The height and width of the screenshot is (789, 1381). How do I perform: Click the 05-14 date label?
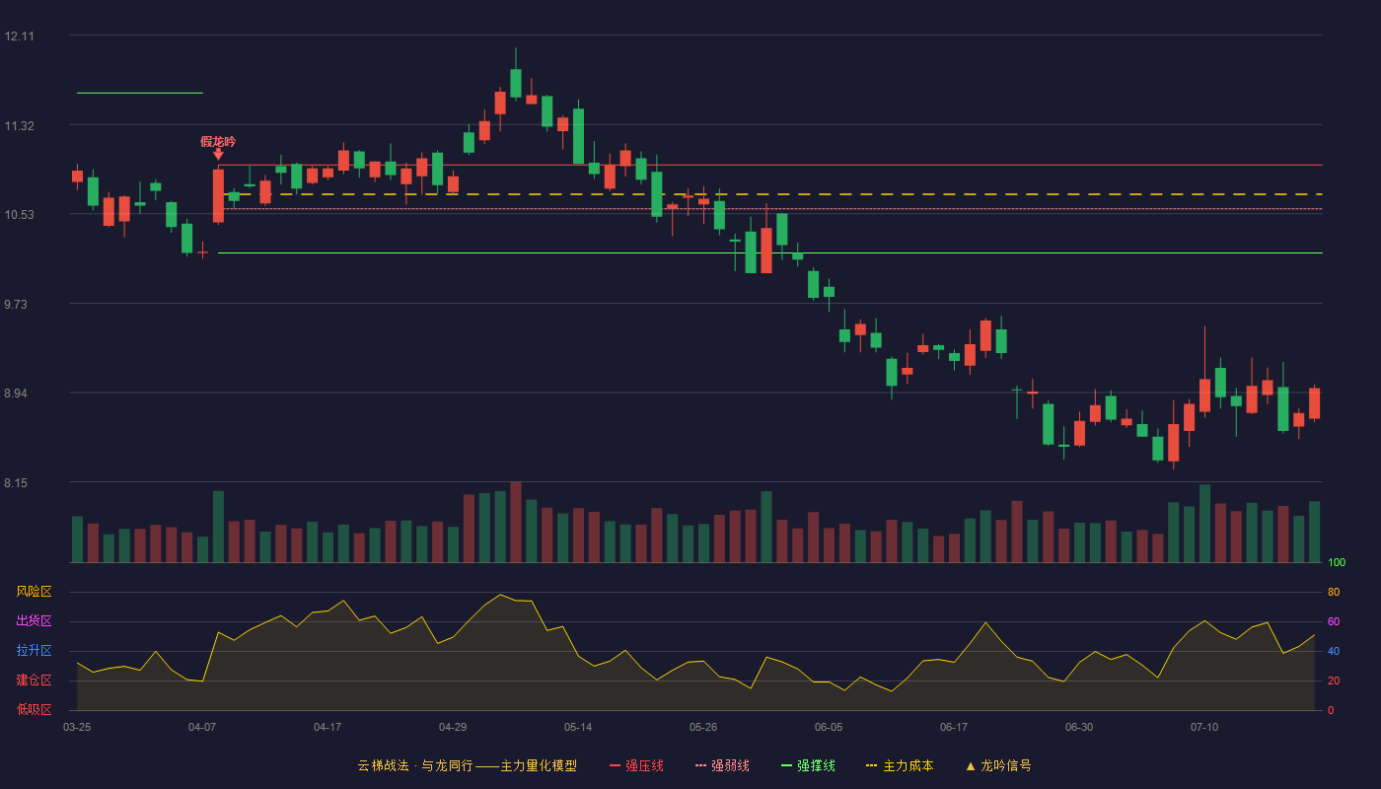578,727
